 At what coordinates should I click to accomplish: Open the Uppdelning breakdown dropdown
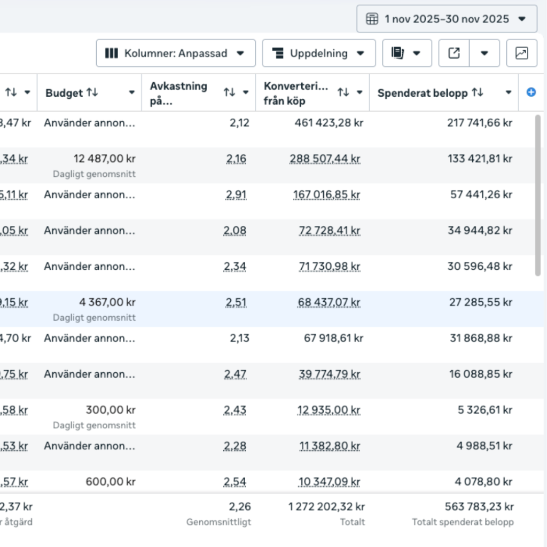(x=319, y=53)
